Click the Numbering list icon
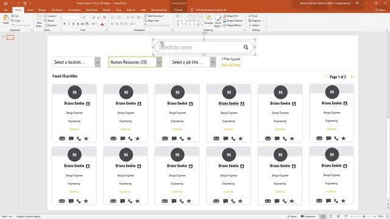Viewport: 390px width, 219px height. tap(120, 18)
